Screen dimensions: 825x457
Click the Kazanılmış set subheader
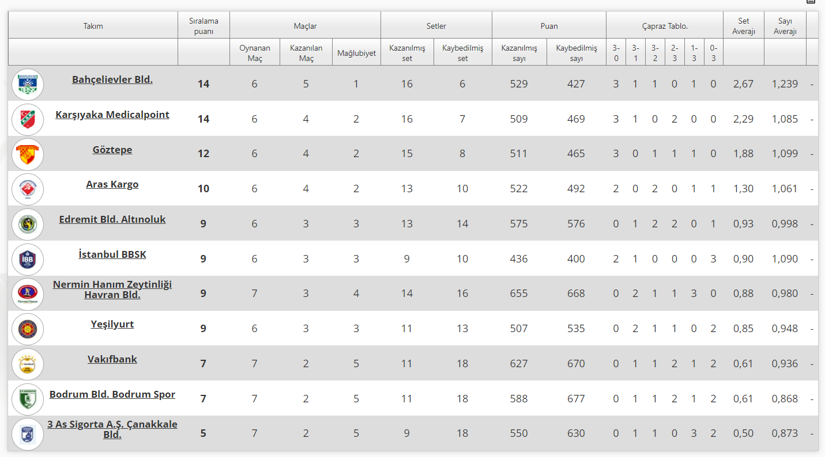pyautogui.click(x=407, y=53)
